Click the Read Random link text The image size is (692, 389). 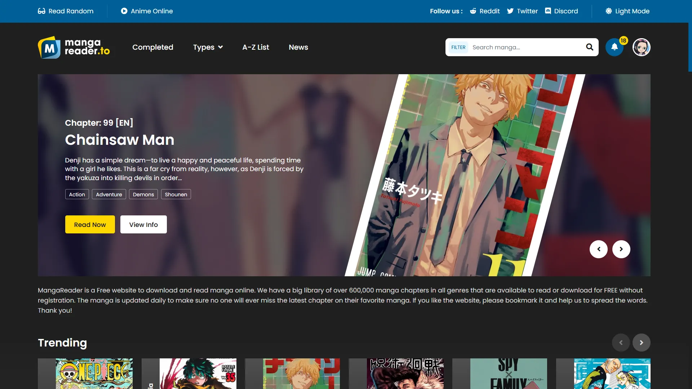[71, 11]
